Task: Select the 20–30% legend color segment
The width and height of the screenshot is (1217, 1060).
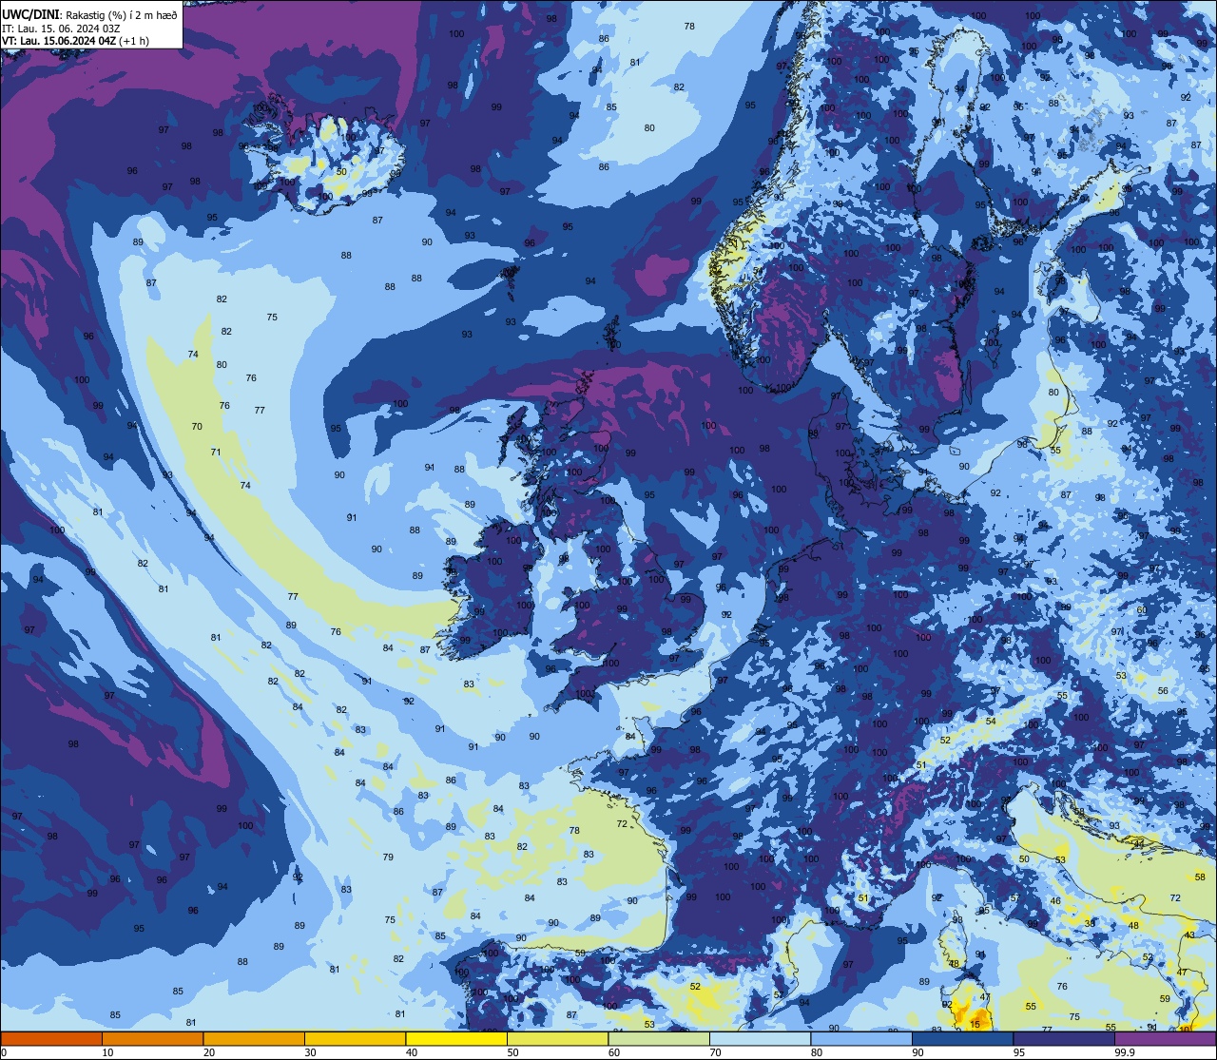Action: point(254,1038)
